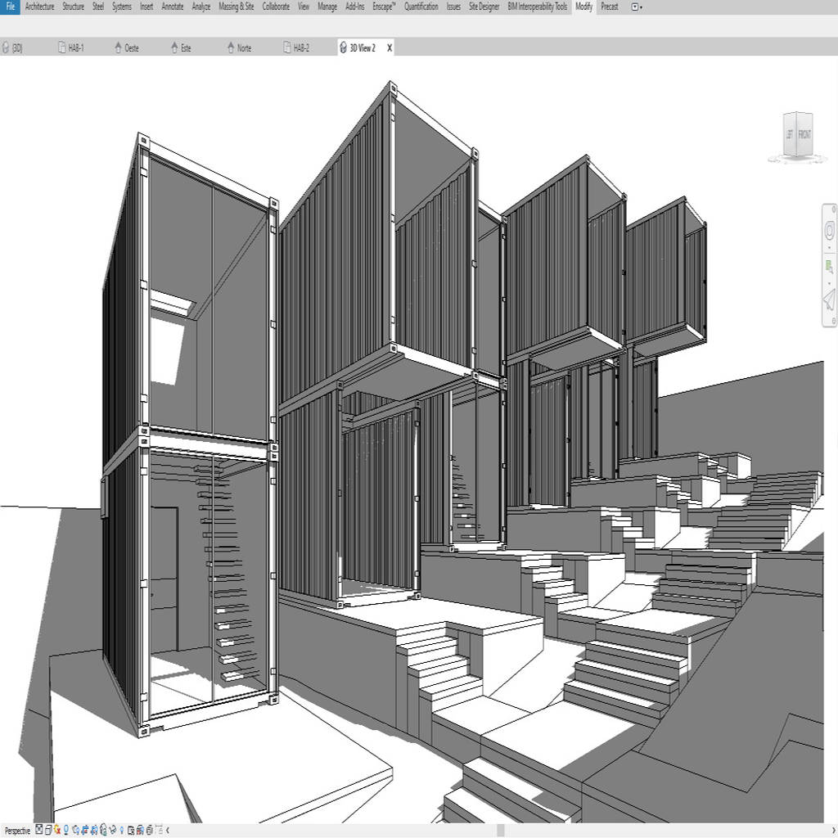Toggle shadows on in the view control bar
Screen dimensions: 838x838
click(x=66, y=829)
